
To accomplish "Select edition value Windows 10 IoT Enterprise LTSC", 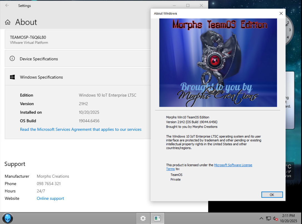I will coord(108,95).
